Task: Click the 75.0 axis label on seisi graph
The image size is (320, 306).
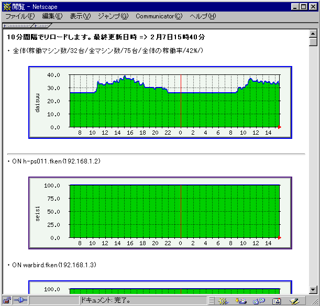Action: 53,199
